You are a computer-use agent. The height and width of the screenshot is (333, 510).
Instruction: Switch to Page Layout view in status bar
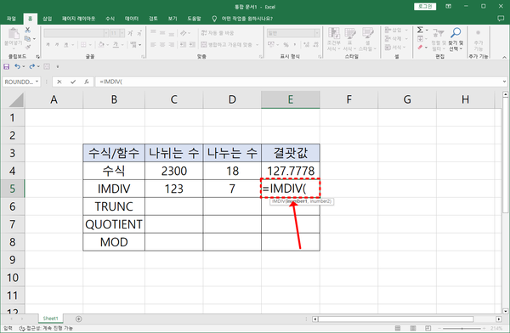(413, 328)
